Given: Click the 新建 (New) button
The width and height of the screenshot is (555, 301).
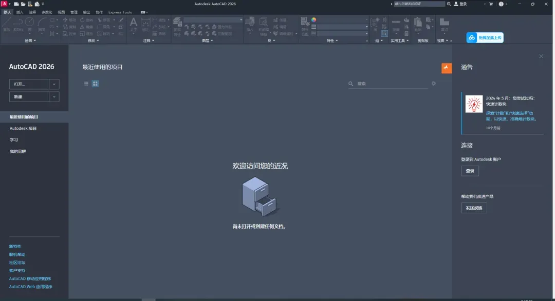Looking at the screenshot, I should click(29, 97).
